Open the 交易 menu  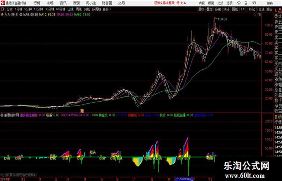coord(121,3)
